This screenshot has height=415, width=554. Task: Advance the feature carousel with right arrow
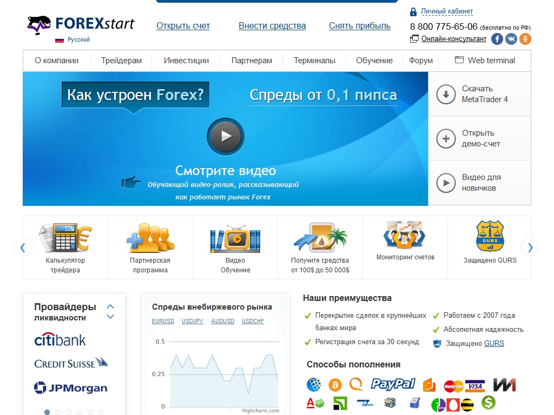(530, 247)
